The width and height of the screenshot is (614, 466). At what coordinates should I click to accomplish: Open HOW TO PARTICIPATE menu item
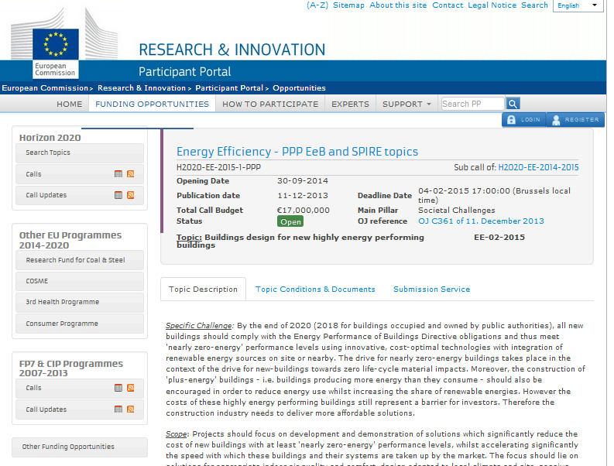[270, 105]
